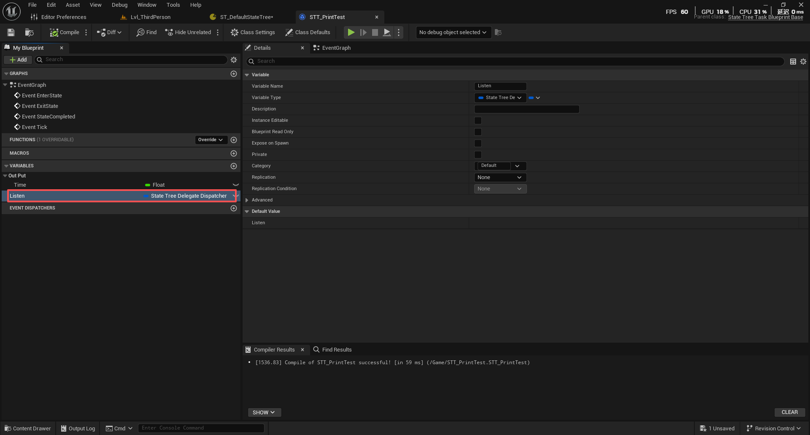Select the Time float variable
This screenshot has width=810, height=435.
(120, 185)
